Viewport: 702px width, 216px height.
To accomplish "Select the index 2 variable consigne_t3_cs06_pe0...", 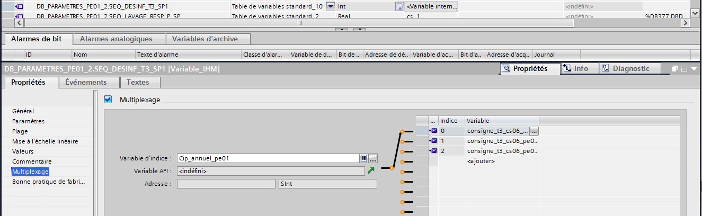I will click(502, 151).
